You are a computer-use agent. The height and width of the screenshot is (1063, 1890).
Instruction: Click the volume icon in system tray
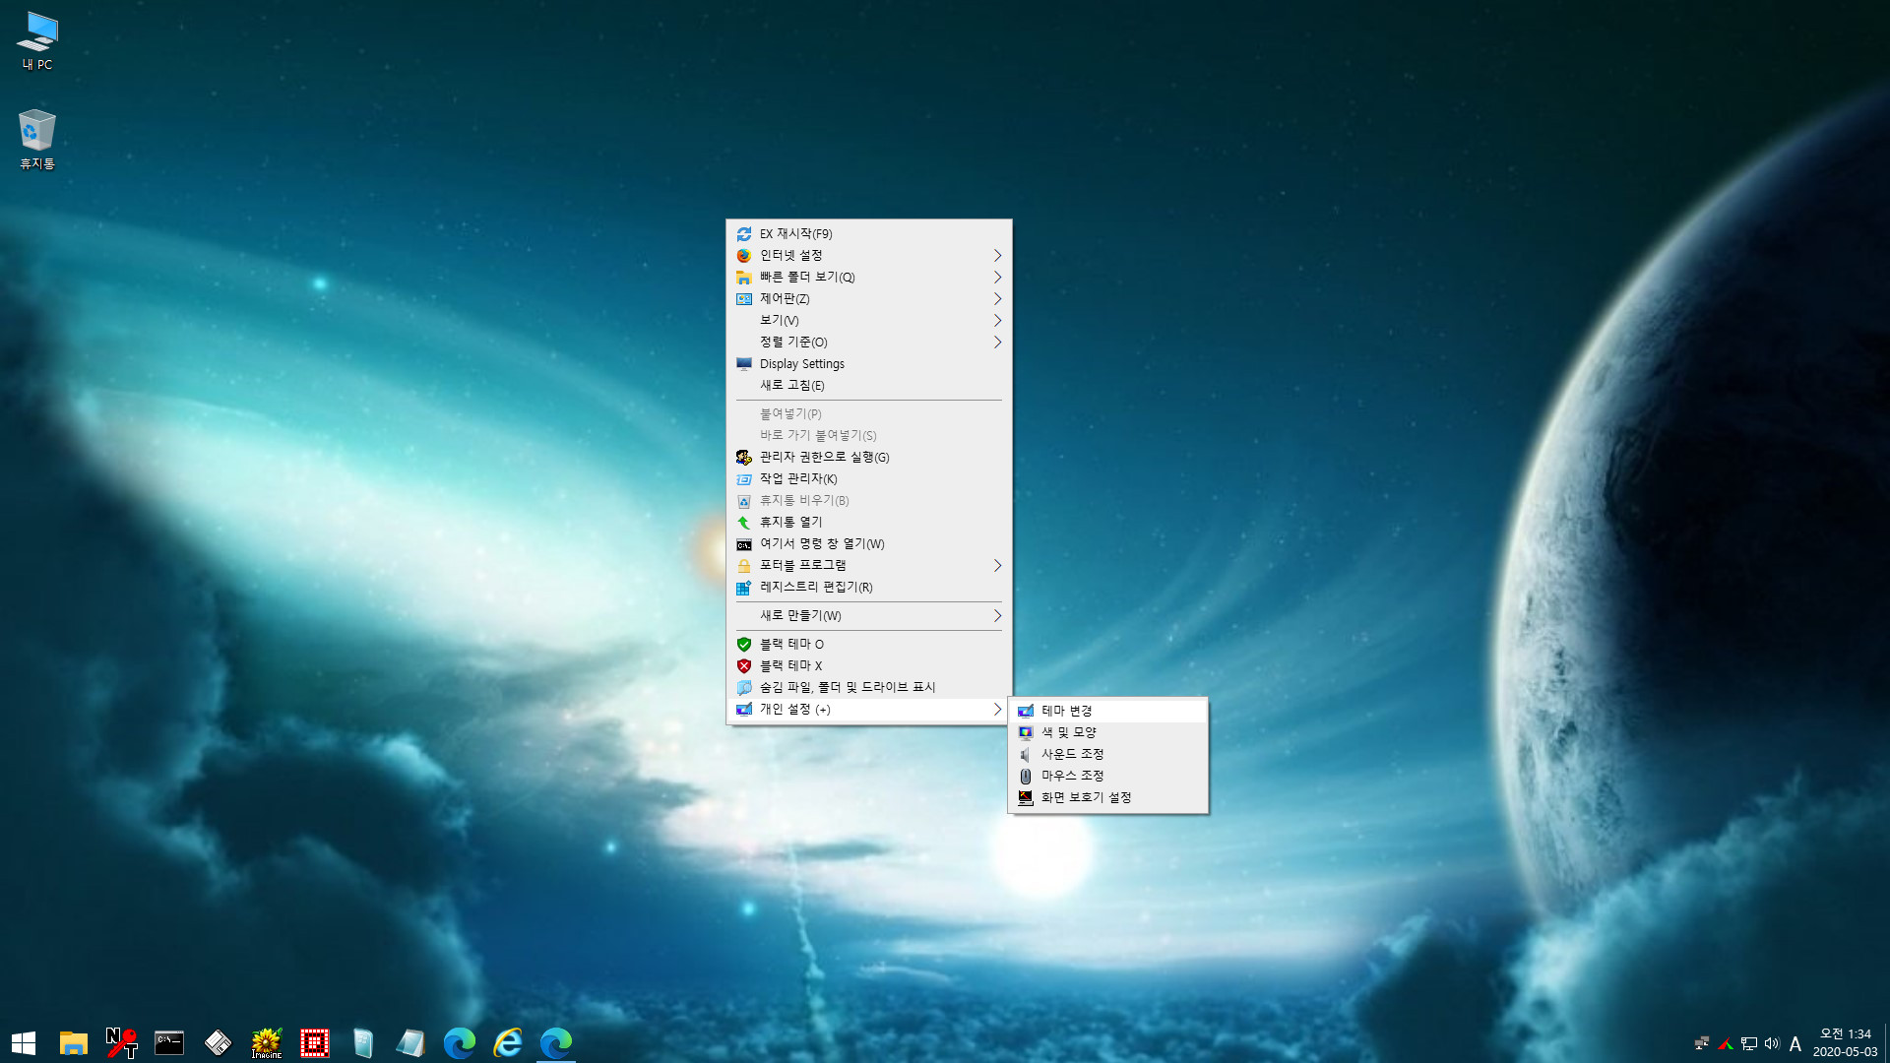coord(1772,1043)
